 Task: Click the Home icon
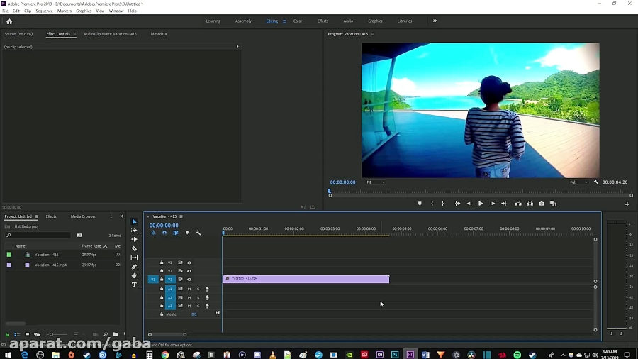9,21
